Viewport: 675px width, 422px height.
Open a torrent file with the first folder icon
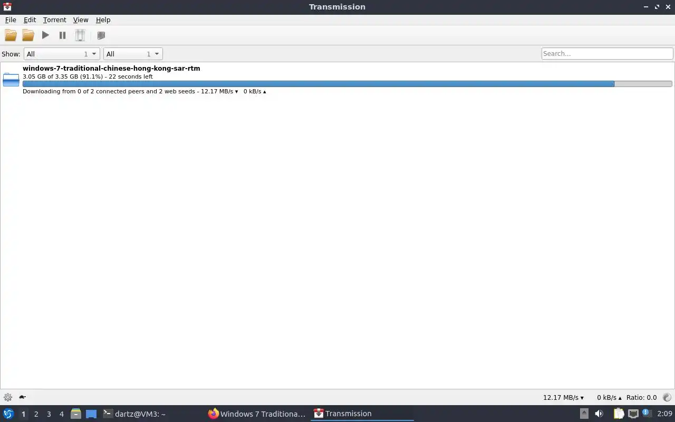pyautogui.click(x=11, y=35)
